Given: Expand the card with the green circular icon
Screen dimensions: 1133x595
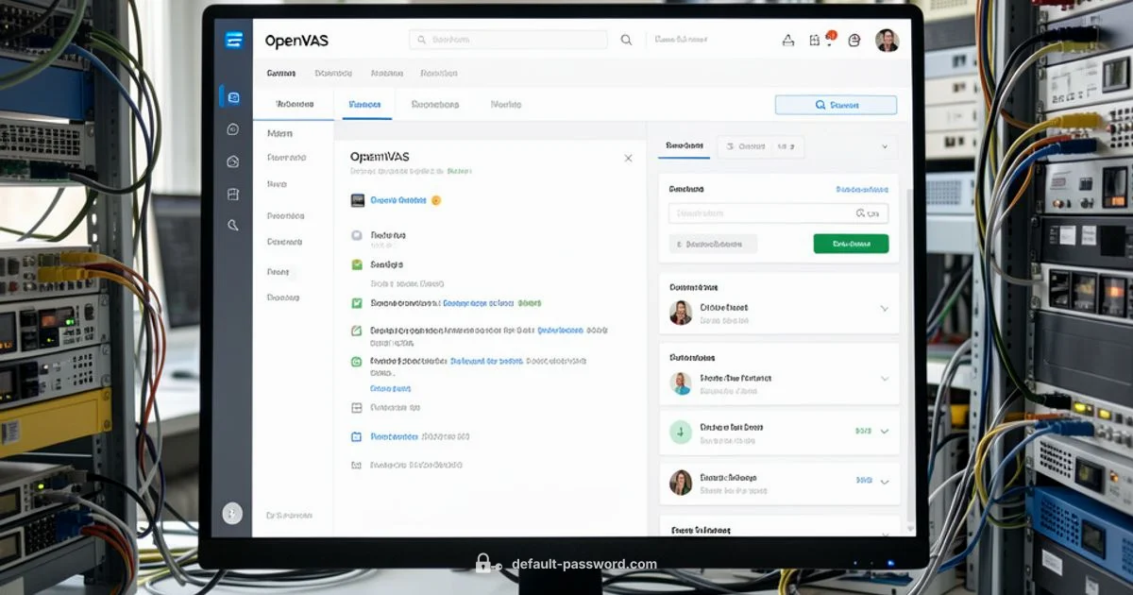Looking at the screenshot, I should pos(884,431).
